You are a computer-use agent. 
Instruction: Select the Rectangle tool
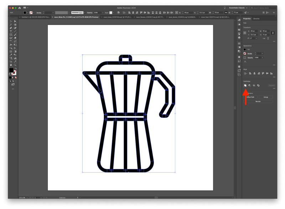[x=11, y=35]
